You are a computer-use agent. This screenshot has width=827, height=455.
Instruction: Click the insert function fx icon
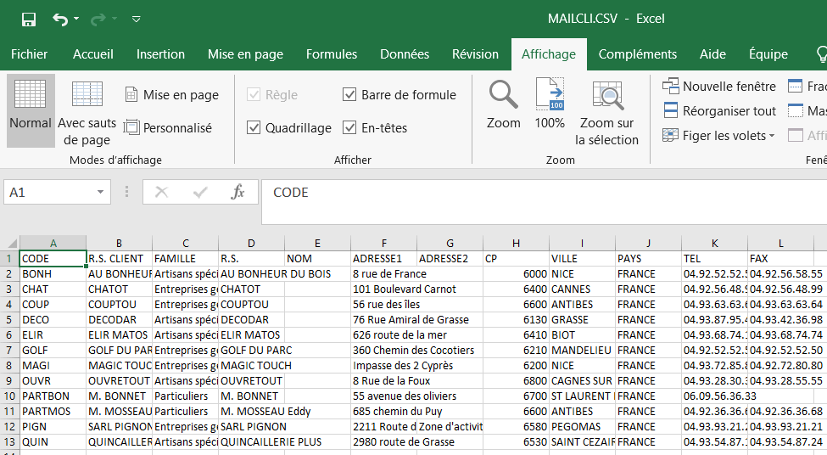[x=238, y=193]
